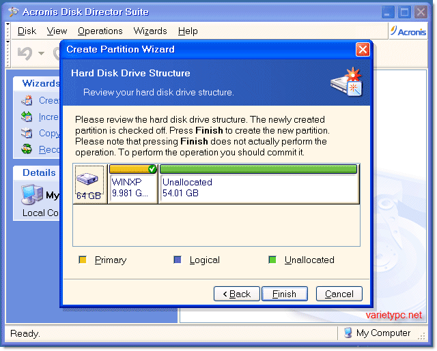This screenshot has width=437, height=351.
Task: Click the Ready status bar text
Action: 25,333
